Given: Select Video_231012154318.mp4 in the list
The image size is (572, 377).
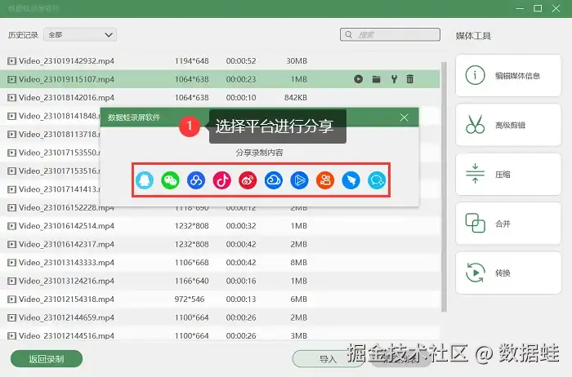Looking at the screenshot, I should [x=220, y=299].
